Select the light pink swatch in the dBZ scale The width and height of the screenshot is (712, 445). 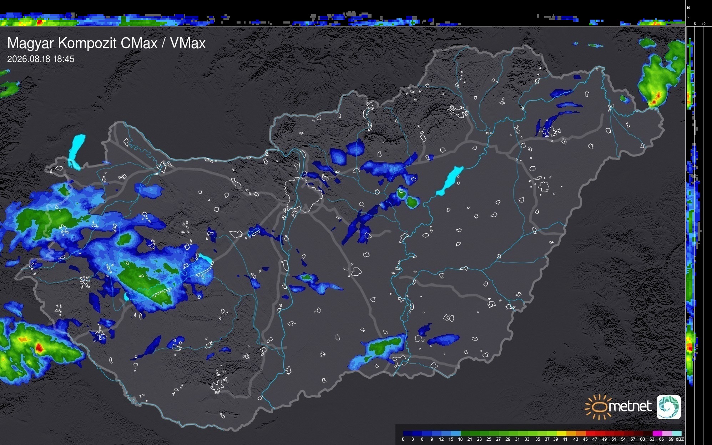point(667,433)
